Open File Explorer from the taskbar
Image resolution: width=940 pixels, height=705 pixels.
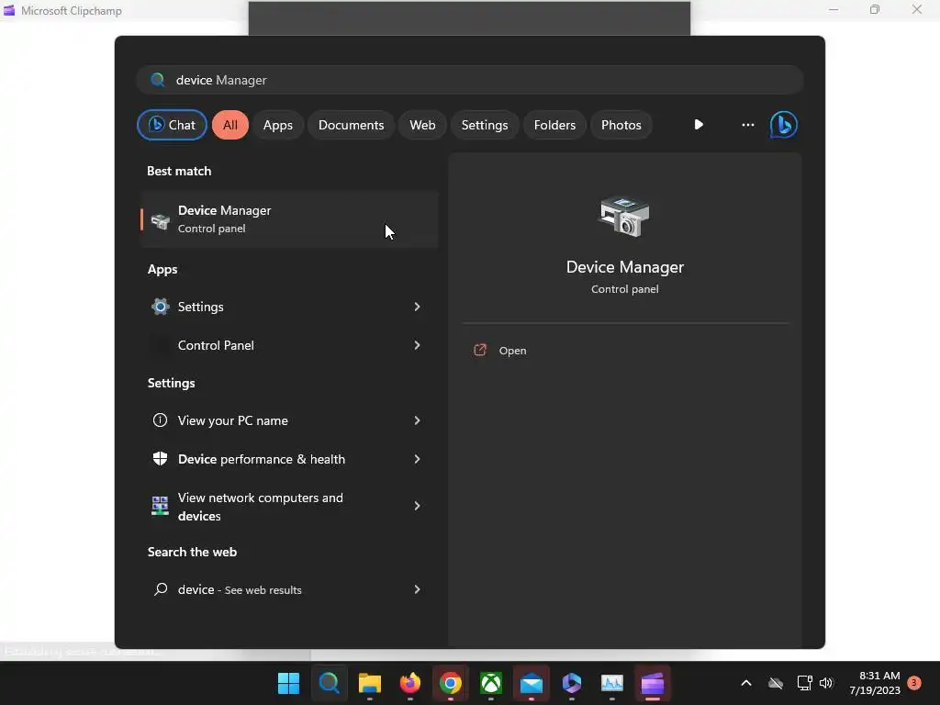pos(369,683)
